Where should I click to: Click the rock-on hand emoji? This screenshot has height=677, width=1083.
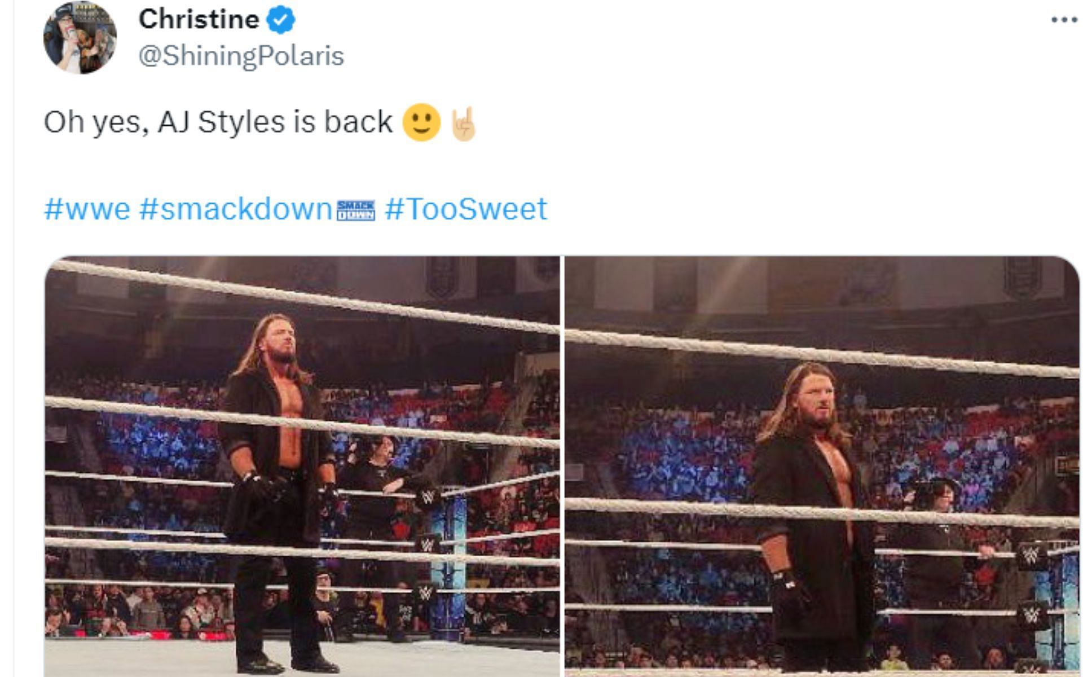[464, 124]
